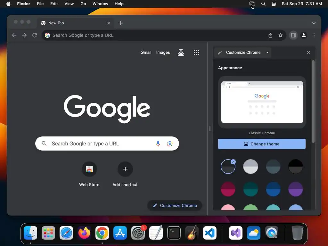This screenshot has width=328, height=246.
Task: Click the Change theme button
Action: 262,144
